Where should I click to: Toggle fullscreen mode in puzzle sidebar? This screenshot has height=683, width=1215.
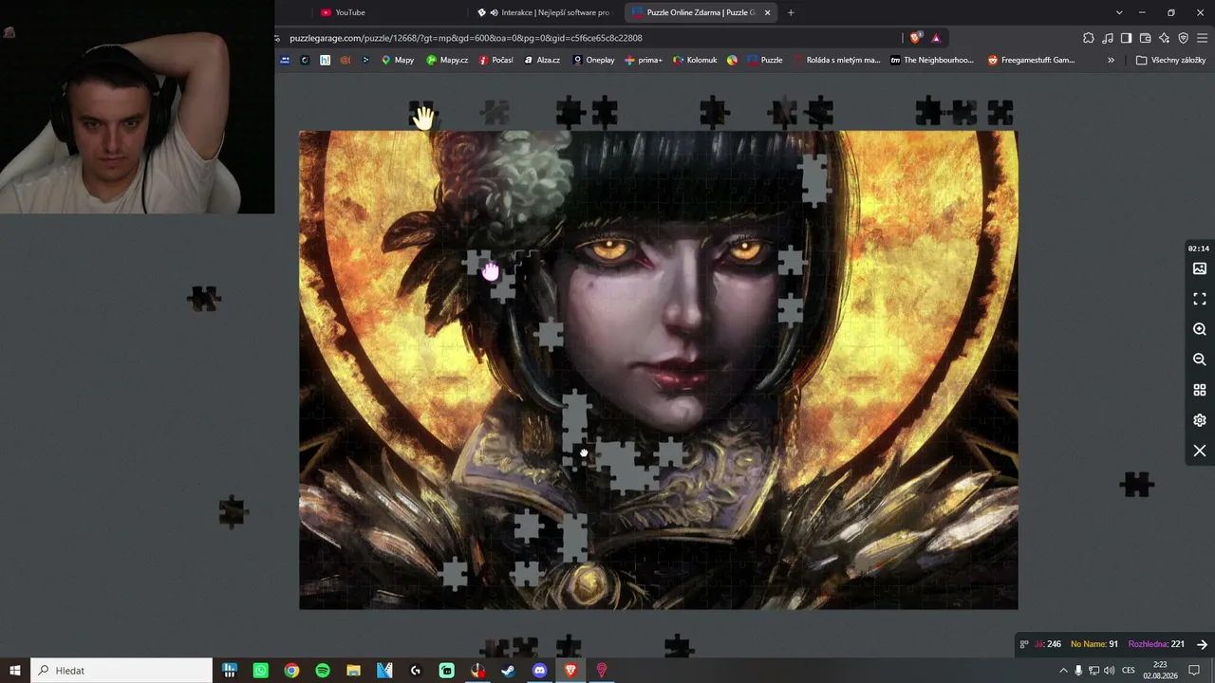pos(1200,299)
